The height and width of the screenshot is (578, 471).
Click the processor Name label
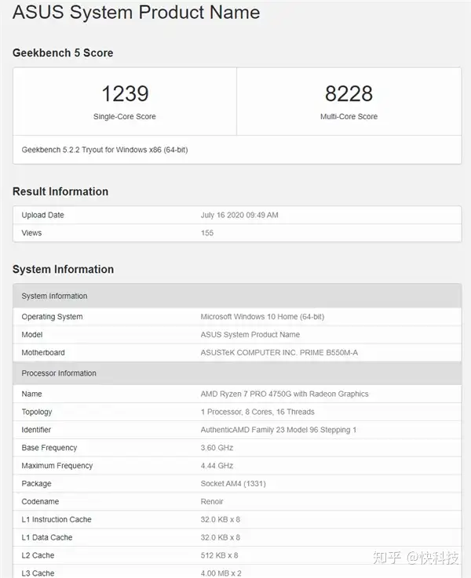point(31,394)
